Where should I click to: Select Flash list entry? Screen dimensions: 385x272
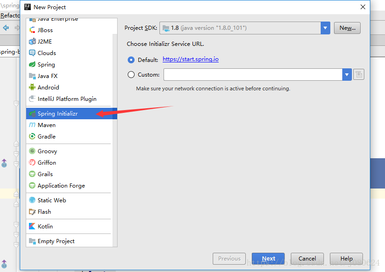tap(72, 212)
